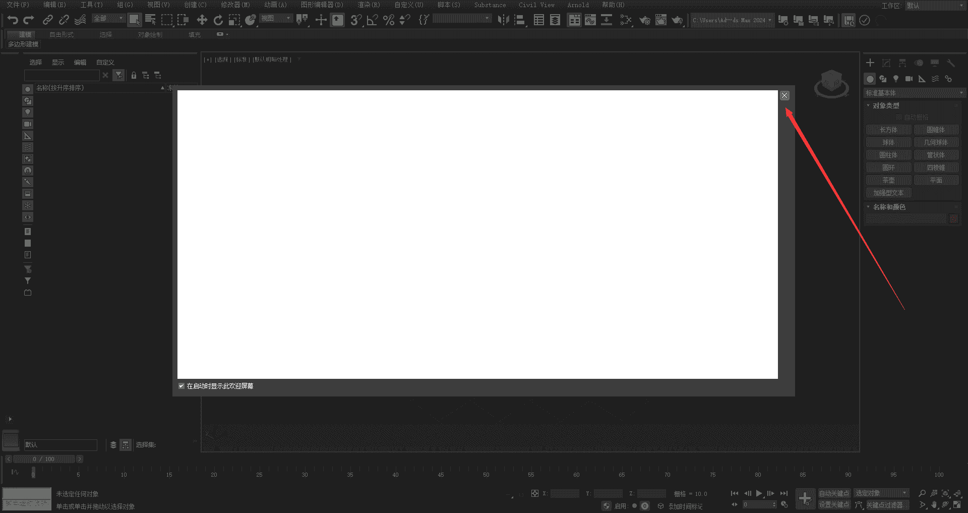The height and width of the screenshot is (513, 968).
Task: Toggle 设置关键点 set key mode
Action: pos(834,504)
